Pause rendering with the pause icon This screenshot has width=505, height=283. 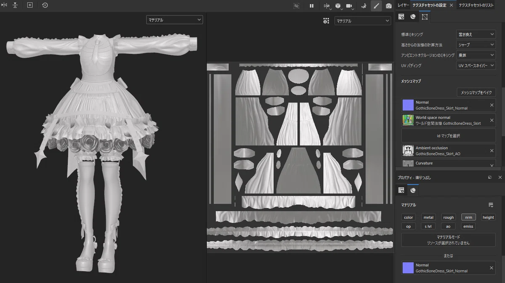311,5
